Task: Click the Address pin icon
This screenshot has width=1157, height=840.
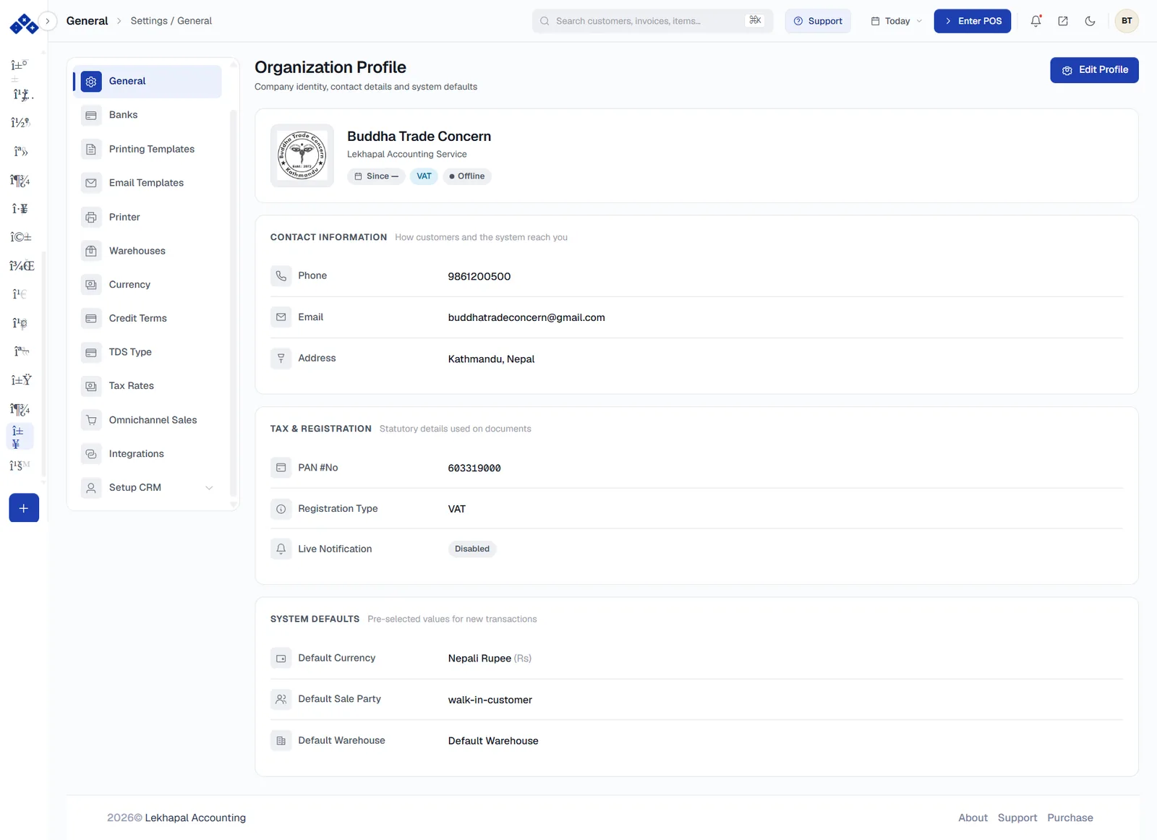Action: [281, 359]
